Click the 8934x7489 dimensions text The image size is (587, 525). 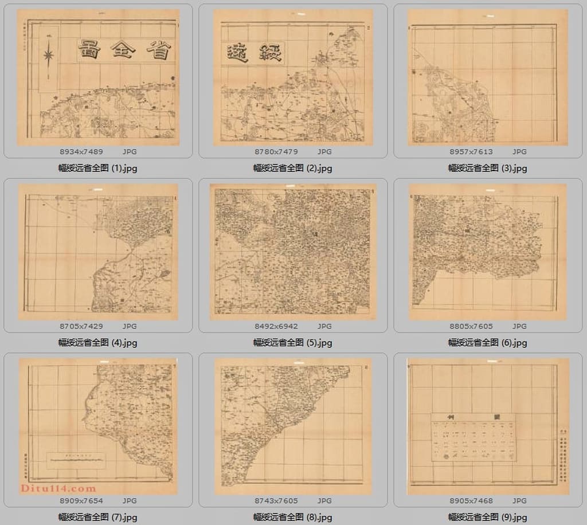[81, 152]
